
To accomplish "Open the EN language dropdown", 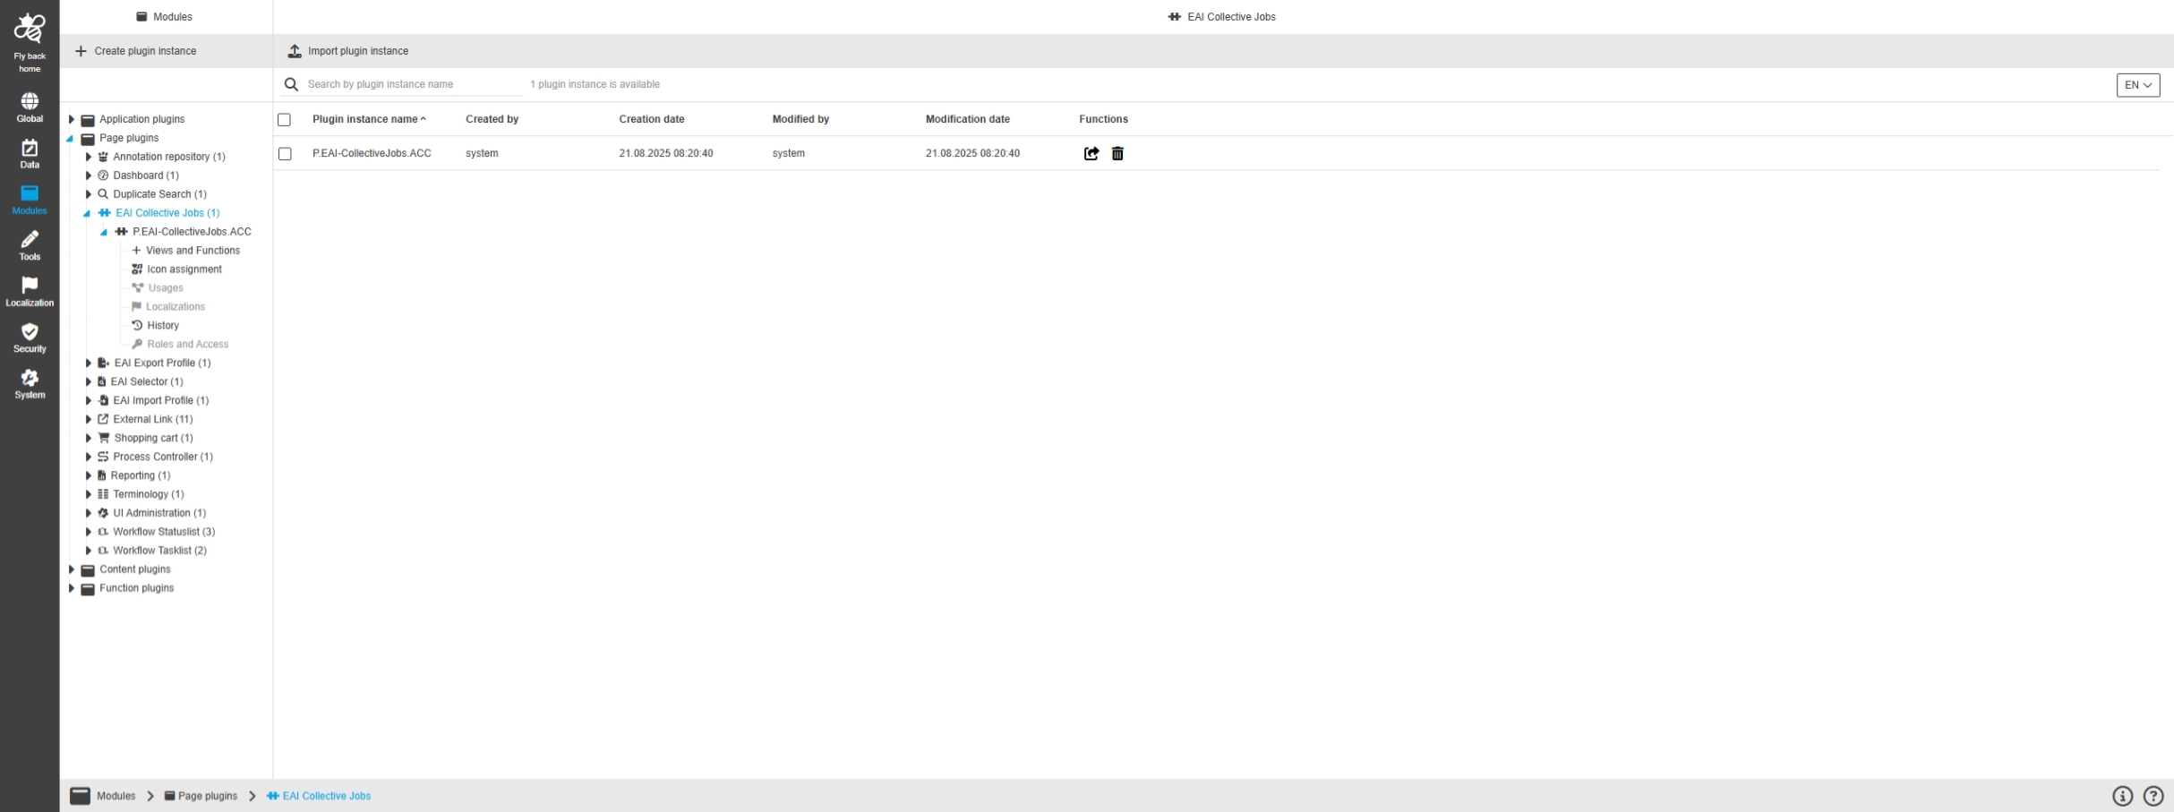I will pyautogui.click(x=2138, y=85).
